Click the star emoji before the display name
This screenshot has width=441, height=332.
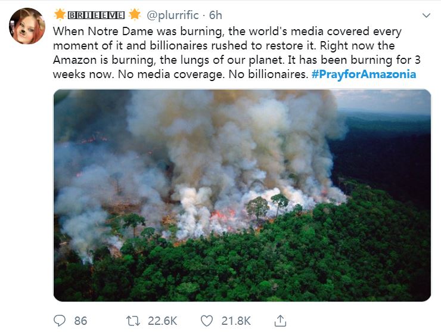(60, 14)
